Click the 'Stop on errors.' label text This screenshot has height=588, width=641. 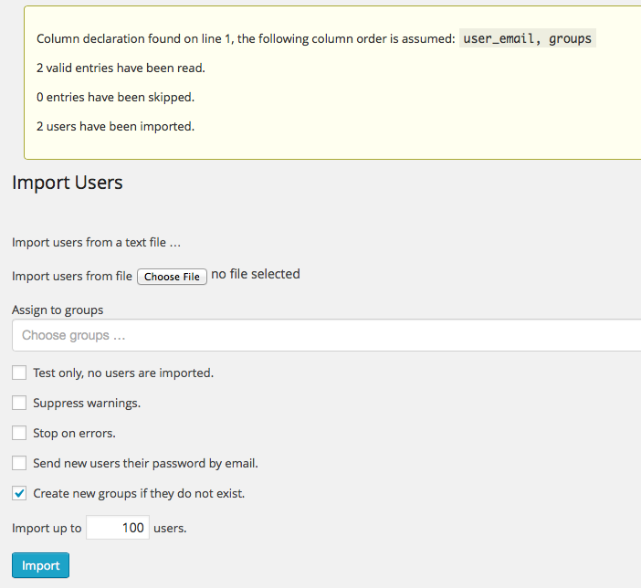pyautogui.click(x=74, y=433)
